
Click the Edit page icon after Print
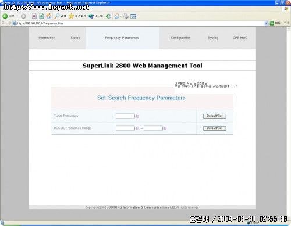133,16
